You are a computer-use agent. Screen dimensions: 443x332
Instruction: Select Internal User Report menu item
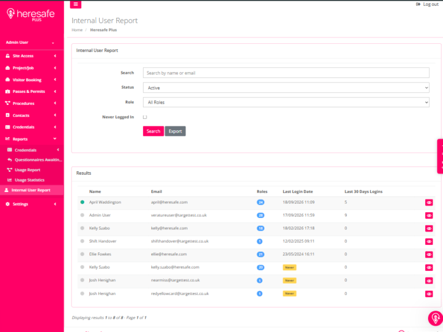point(32,190)
